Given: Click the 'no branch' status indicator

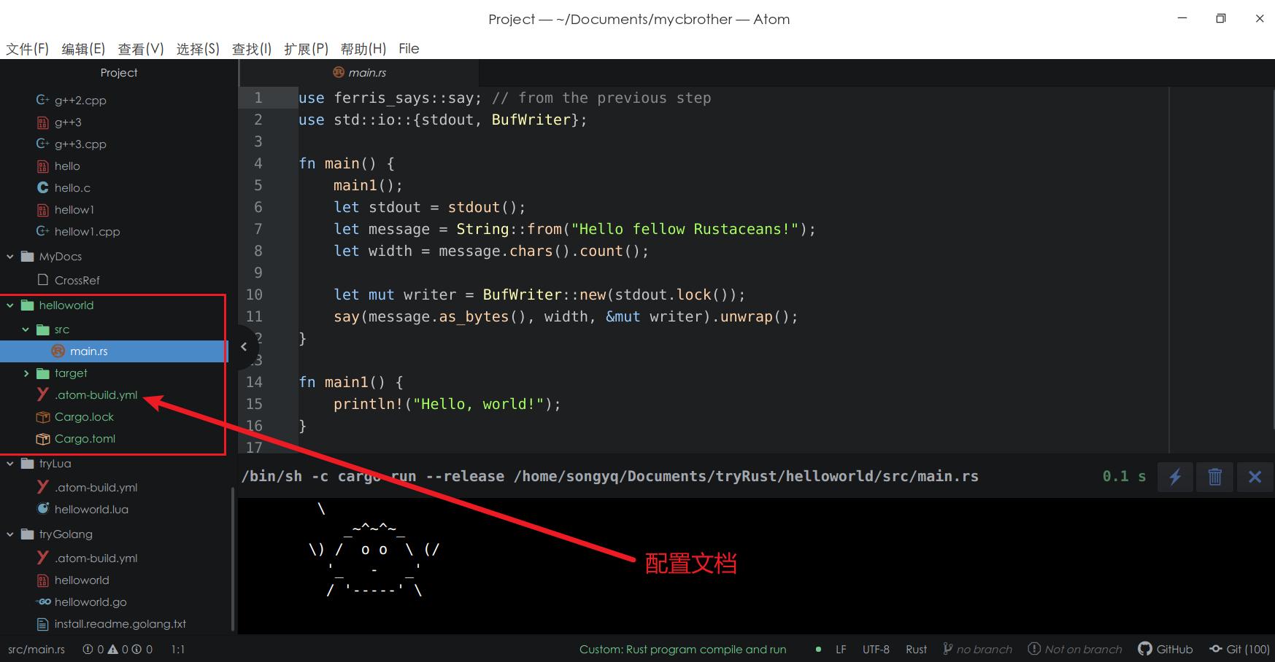Looking at the screenshot, I should [x=978, y=649].
